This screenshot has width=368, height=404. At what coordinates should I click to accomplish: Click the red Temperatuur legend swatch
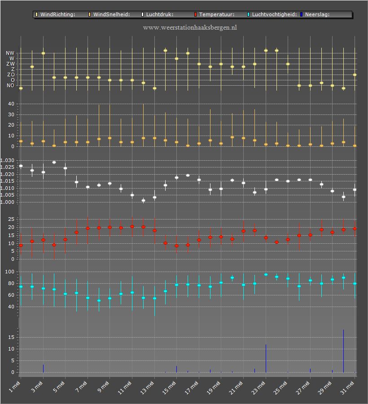(x=196, y=14)
